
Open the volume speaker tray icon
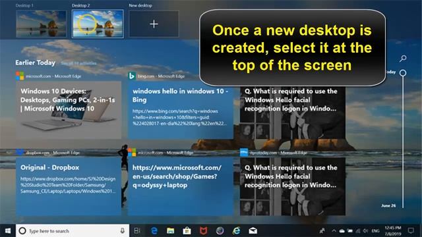coord(365,231)
